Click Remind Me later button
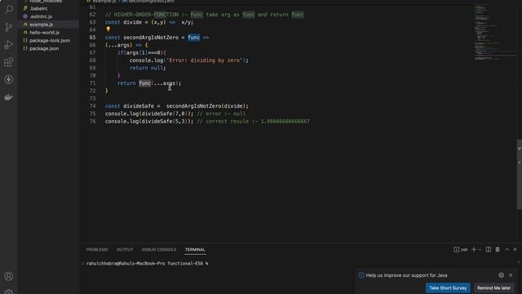Screen dimensions: 522x294 [x=493, y=287]
